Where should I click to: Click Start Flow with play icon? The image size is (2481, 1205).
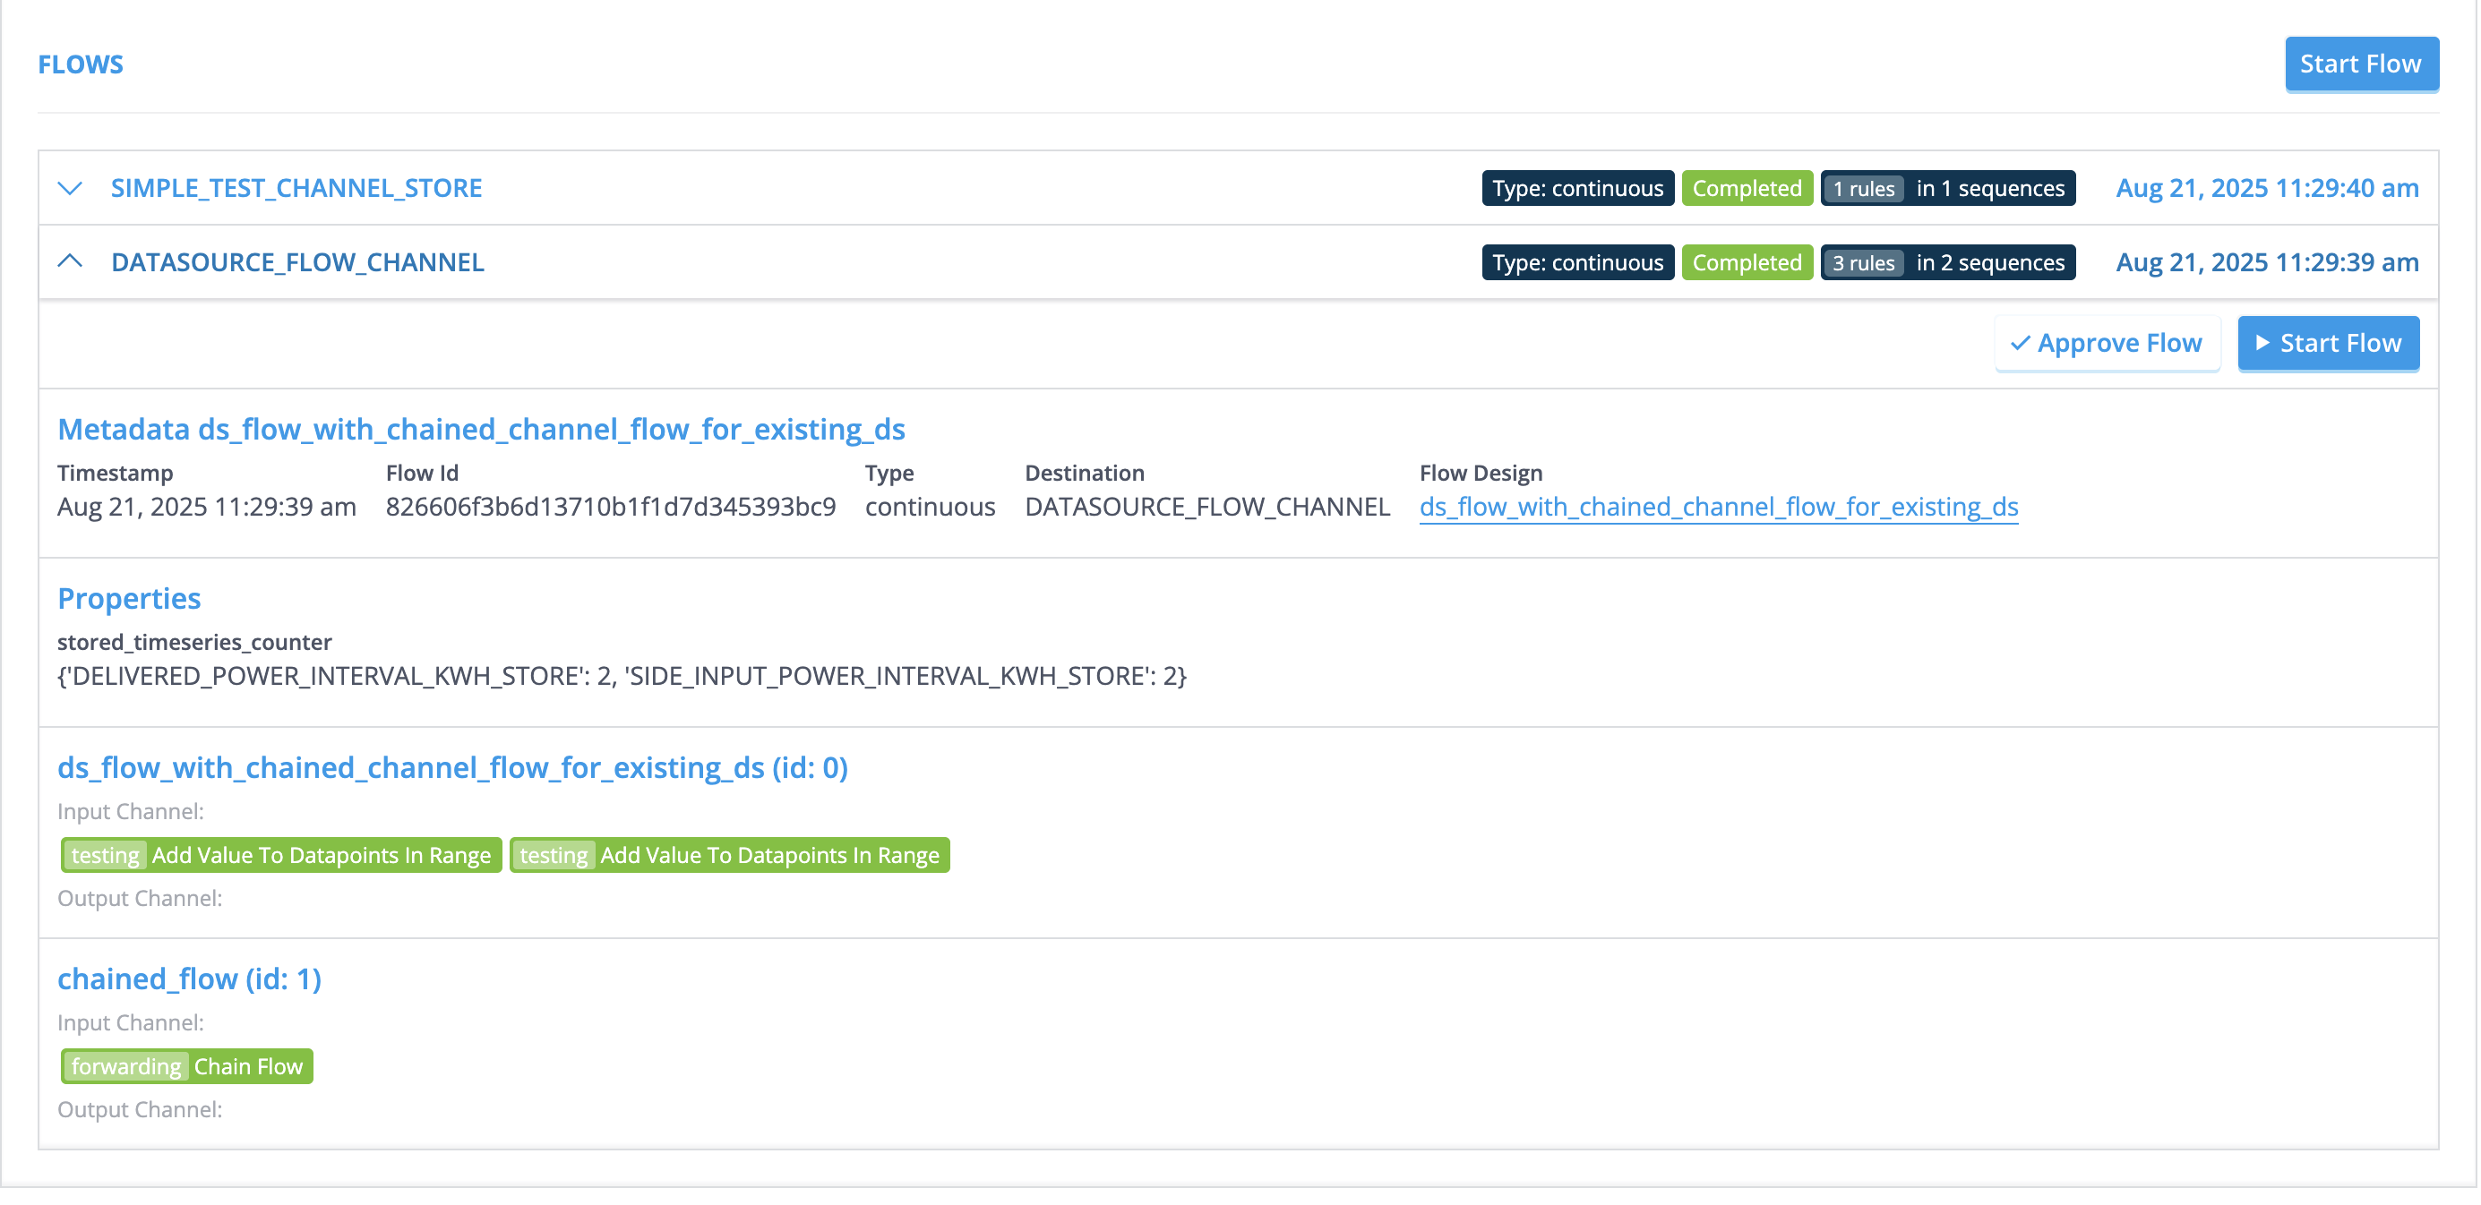pyautogui.click(x=2328, y=343)
